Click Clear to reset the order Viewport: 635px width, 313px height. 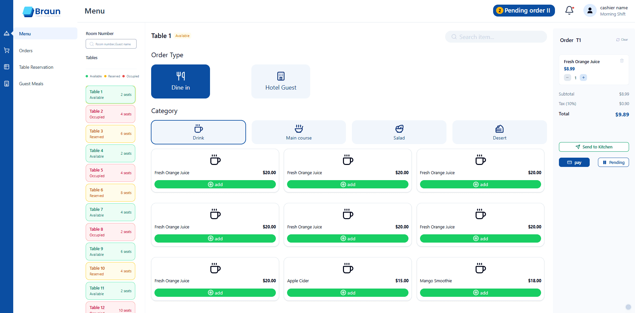[x=622, y=40]
